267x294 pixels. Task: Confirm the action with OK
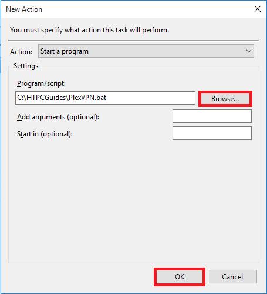tap(180, 277)
